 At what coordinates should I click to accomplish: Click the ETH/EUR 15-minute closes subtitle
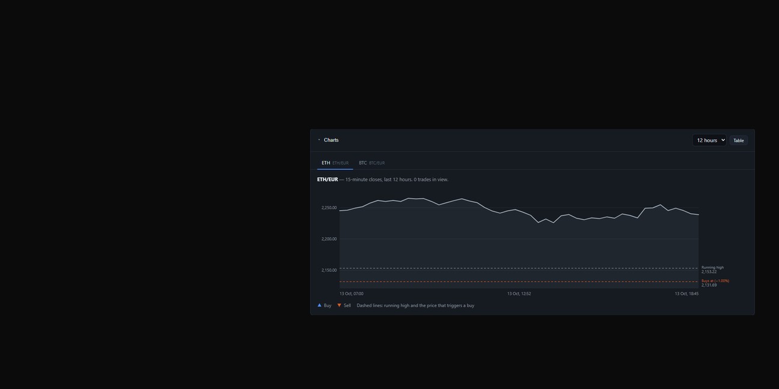[383, 179]
